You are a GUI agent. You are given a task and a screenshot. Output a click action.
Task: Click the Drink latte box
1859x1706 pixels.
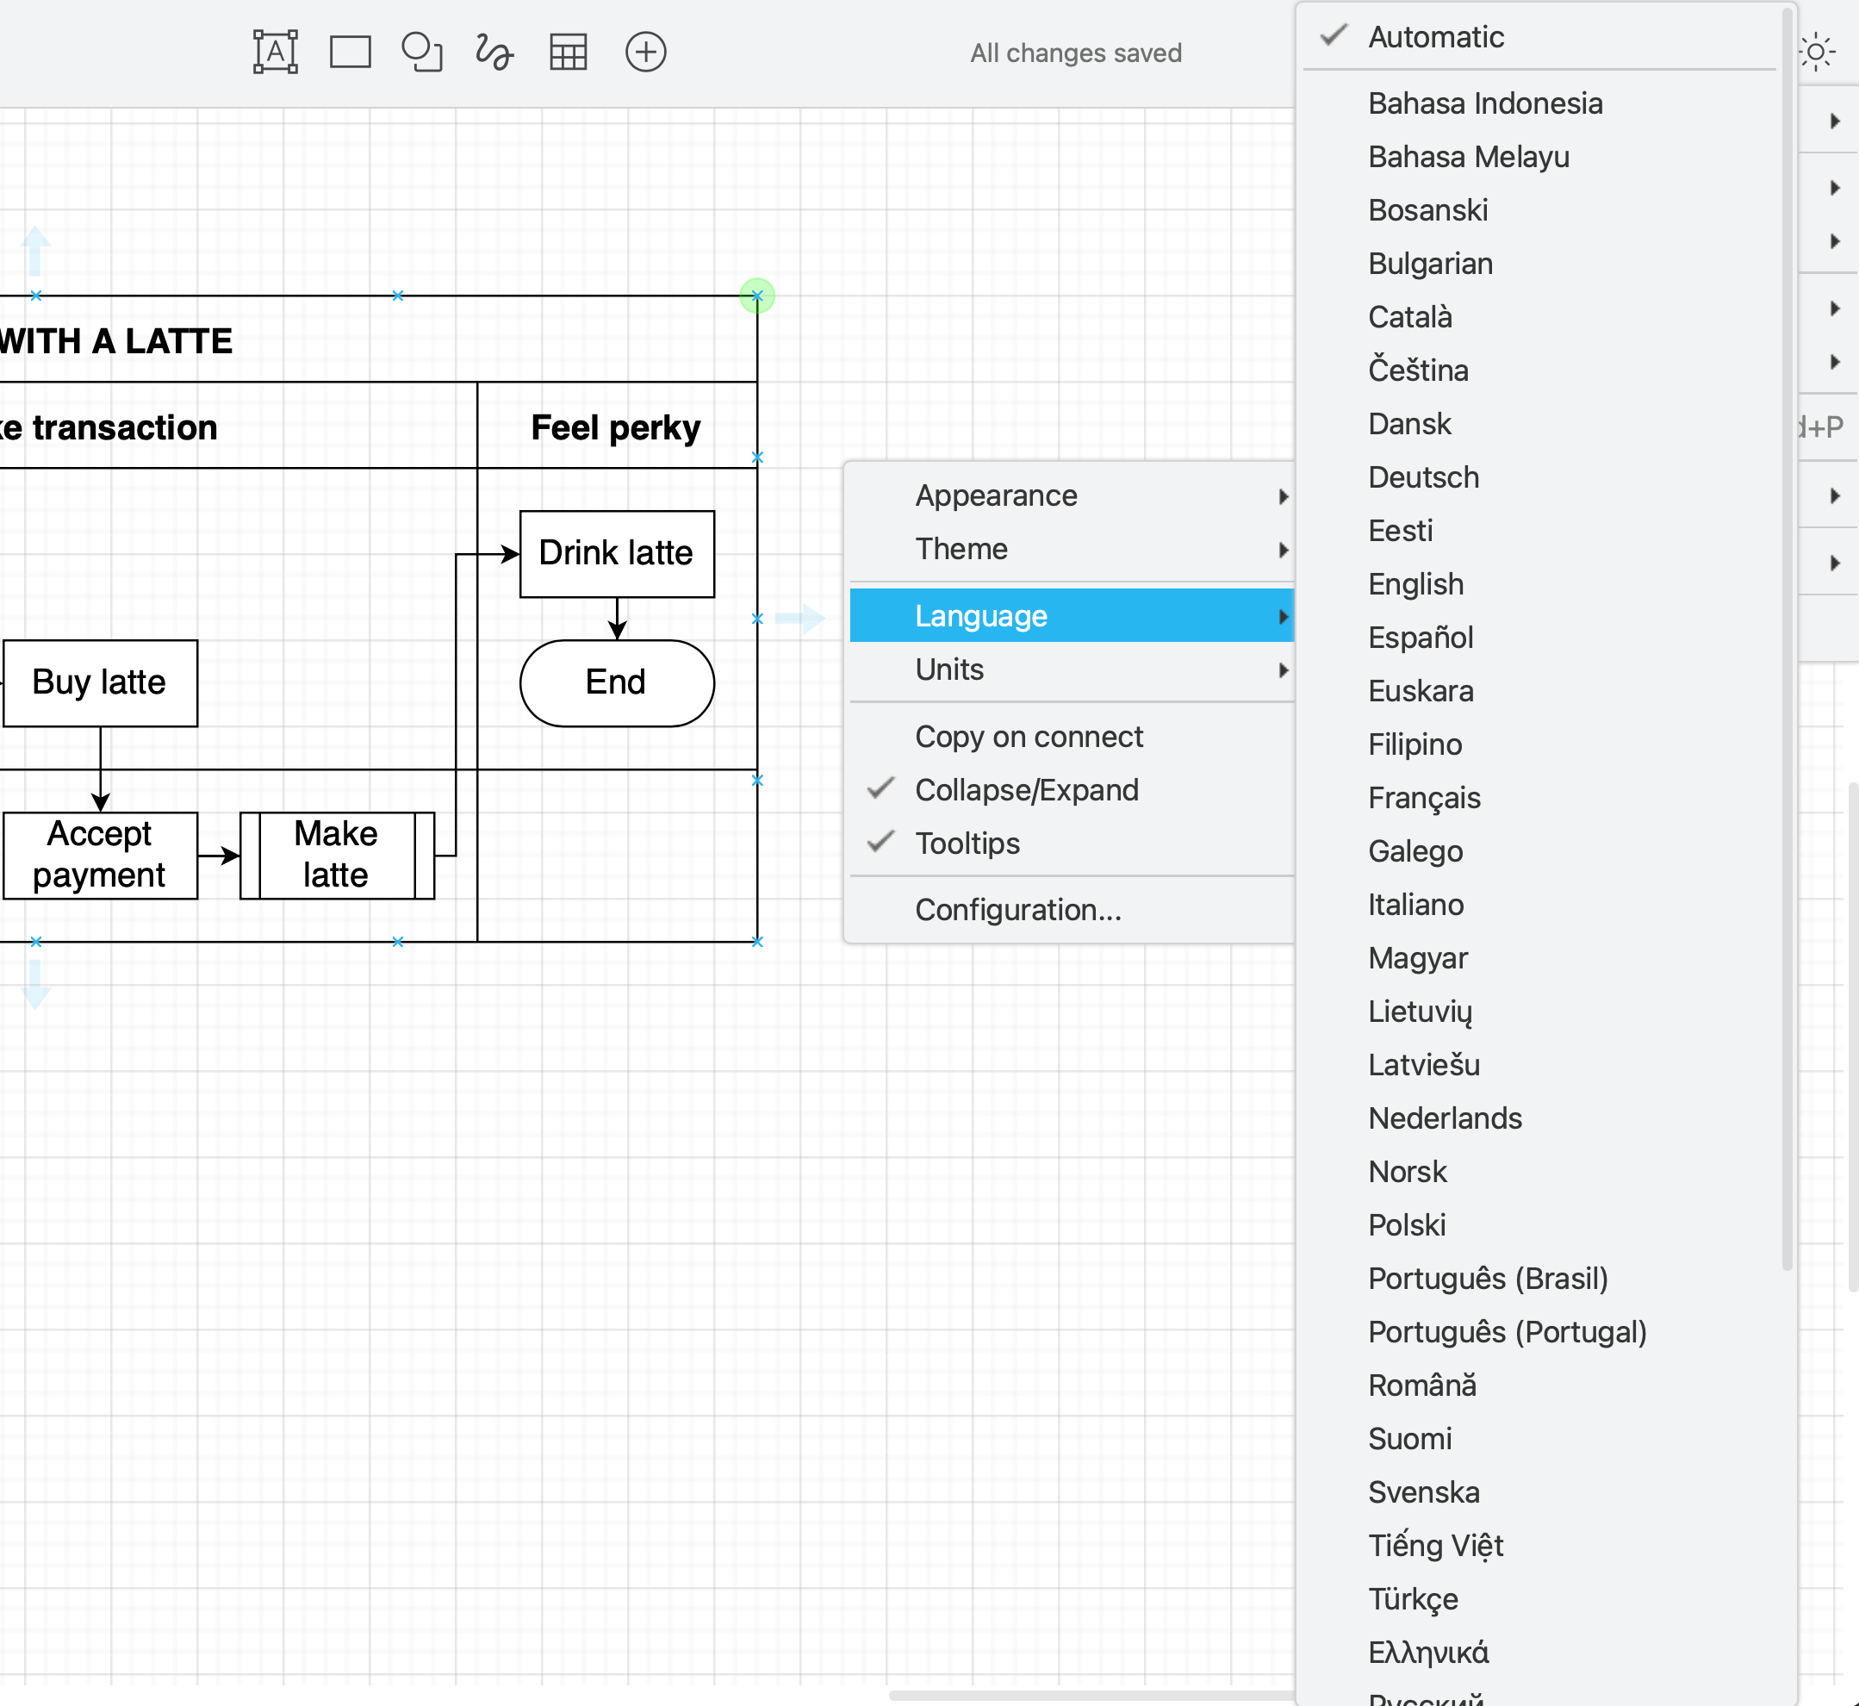coord(617,553)
